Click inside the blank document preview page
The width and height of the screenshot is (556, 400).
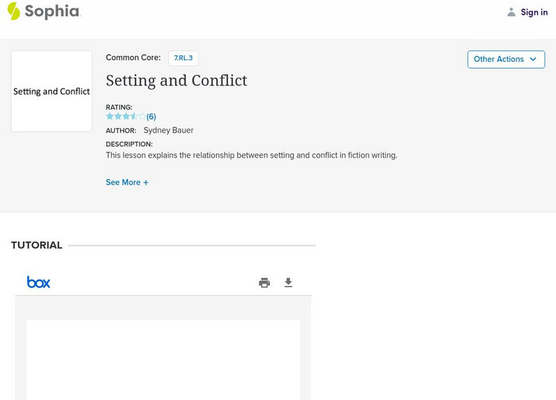coord(163,360)
